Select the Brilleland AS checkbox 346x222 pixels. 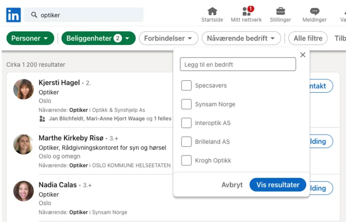click(x=186, y=142)
